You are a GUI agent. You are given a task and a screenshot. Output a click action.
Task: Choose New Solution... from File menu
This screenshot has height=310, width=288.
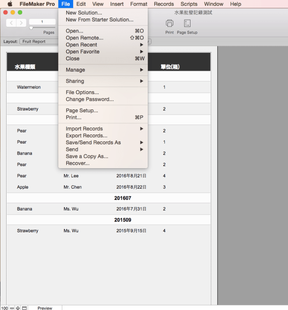[84, 13]
